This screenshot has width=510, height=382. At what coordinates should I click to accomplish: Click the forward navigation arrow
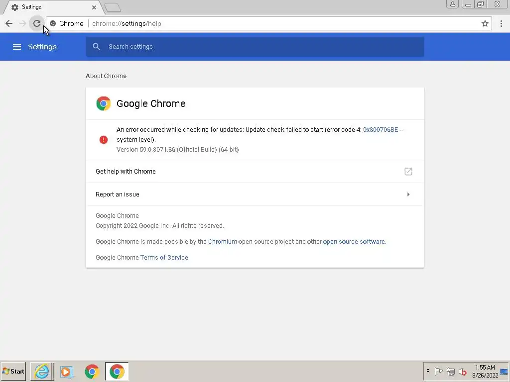pyautogui.click(x=23, y=23)
